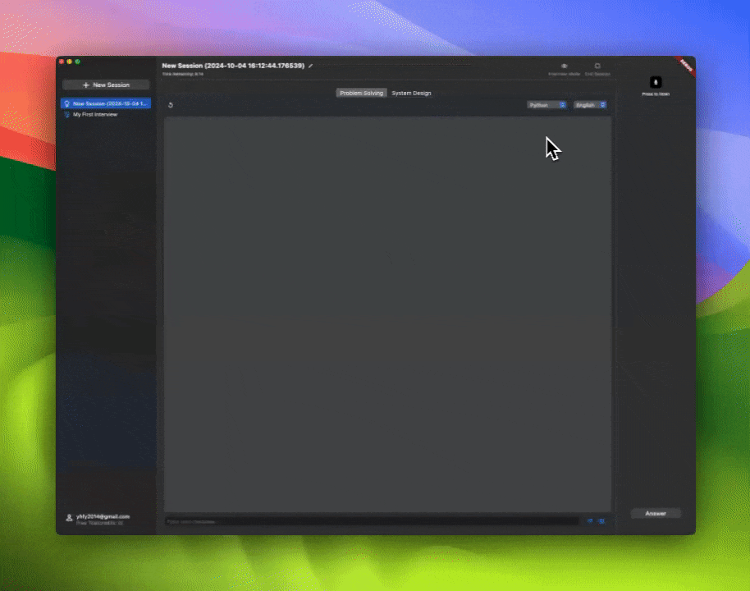Click the settings icon at the input bar's right
750x591 pixels.
click(x=601, y=520)
